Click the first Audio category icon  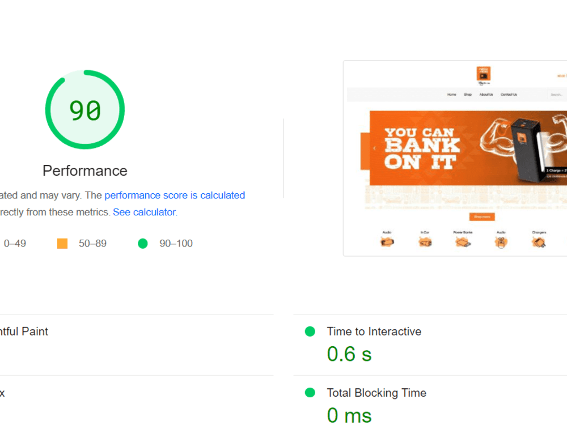click(x=387, y=242)
